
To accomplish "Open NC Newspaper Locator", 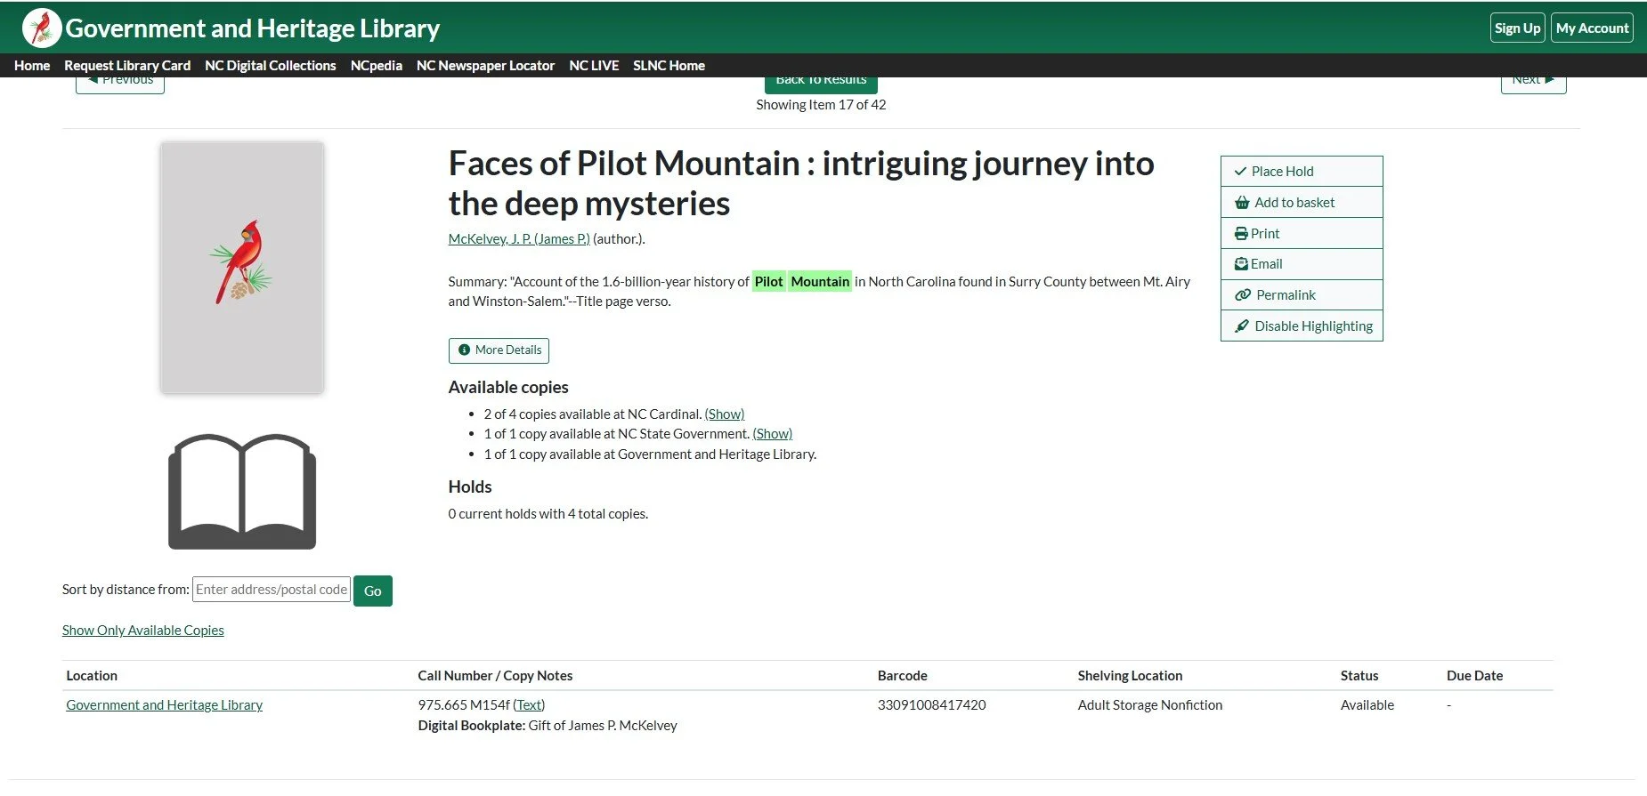I will (485, 66).
